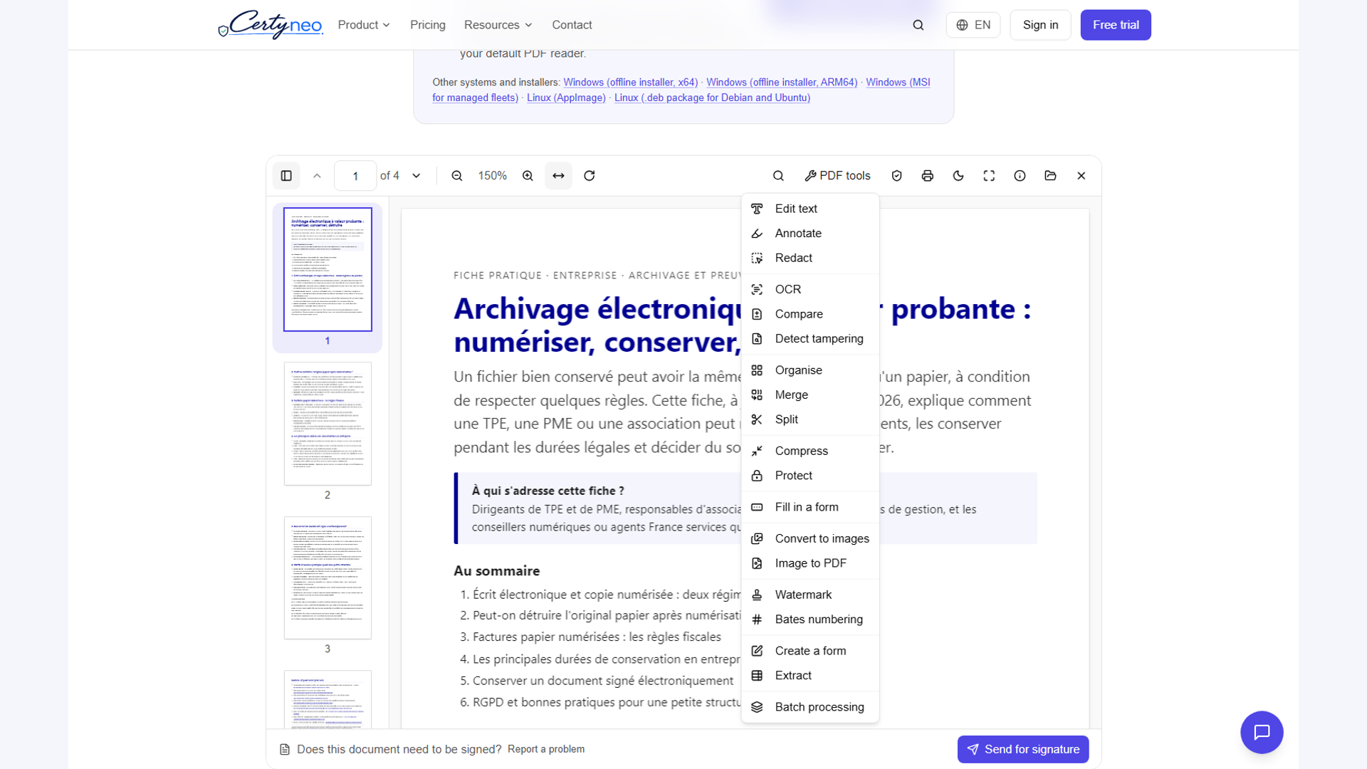
Task: Click the Certyneo logo
Action: [270, 25]
